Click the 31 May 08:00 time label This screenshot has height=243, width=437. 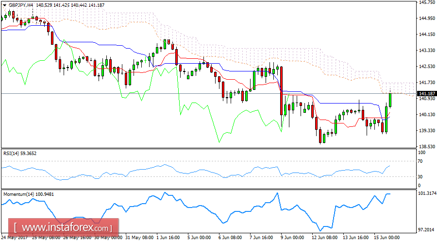click(139, 238)
